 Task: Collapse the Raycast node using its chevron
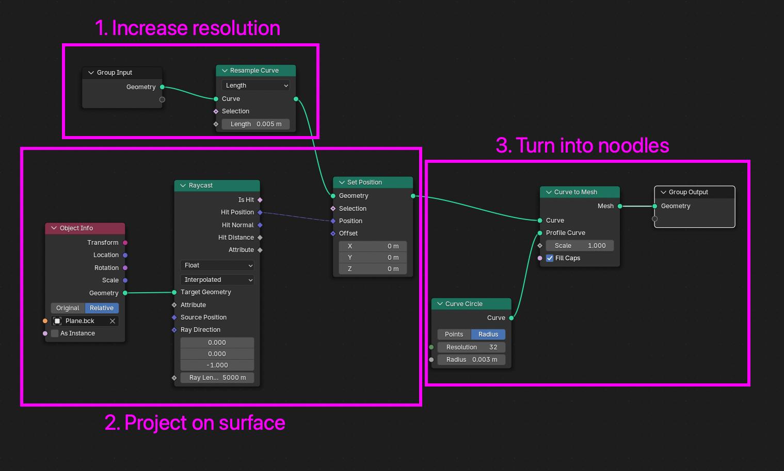coord(183,186)
